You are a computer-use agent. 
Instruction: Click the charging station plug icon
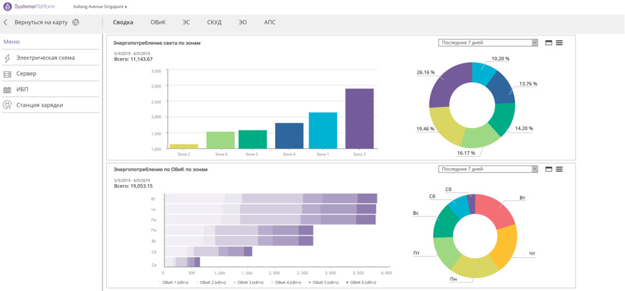pyautogui.click(x=7, y=106)
